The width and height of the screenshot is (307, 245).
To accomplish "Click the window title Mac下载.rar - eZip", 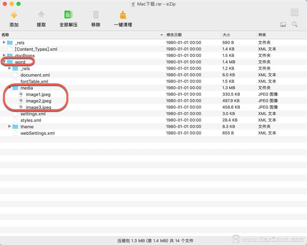I will click(x=156, y=4).
